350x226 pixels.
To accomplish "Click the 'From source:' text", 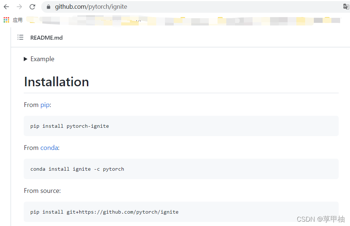I will (42, 191).
